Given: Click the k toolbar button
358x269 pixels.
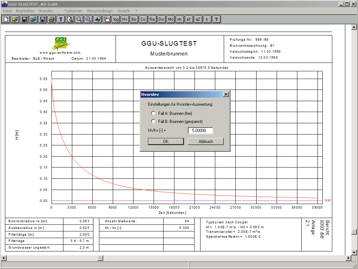Looking at the screenshot, I should click(207, 19).
